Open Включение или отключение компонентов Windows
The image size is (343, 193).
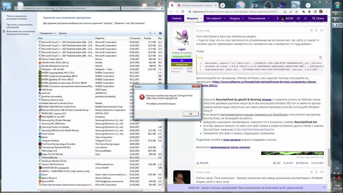(21, 33)
